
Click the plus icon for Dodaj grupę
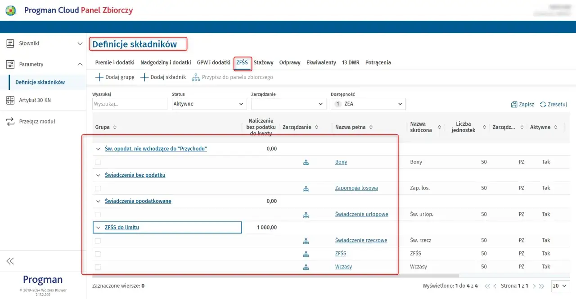coord(99,77)
